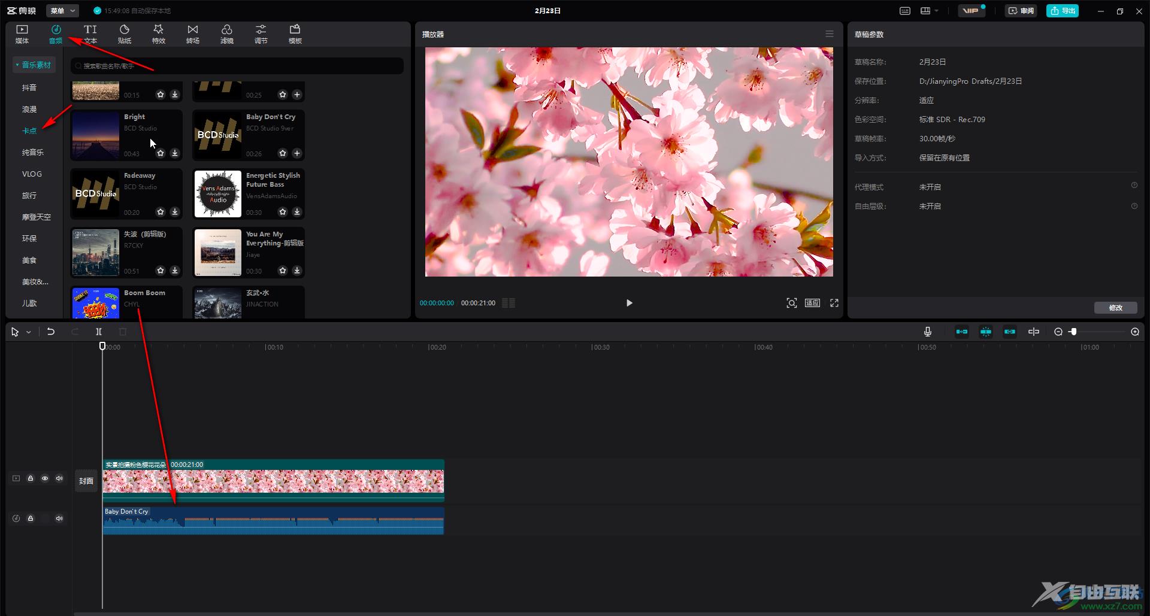Open the player panel menu
The image size is (1150, 616).
[x=830, y=34]
